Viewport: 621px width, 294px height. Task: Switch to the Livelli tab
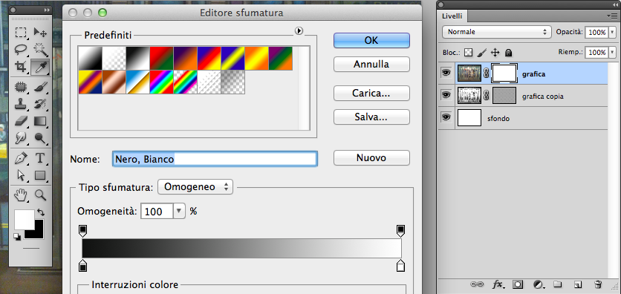pos(452,16)
